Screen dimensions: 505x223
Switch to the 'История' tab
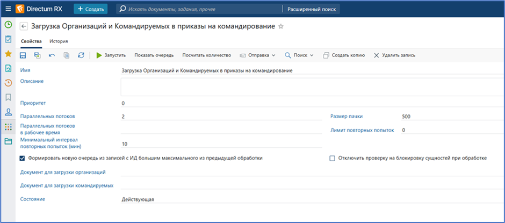59,41
